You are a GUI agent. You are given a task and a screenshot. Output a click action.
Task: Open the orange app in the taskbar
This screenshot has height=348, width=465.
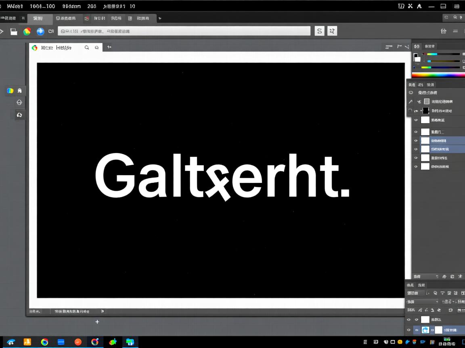[x=27, y=342]
